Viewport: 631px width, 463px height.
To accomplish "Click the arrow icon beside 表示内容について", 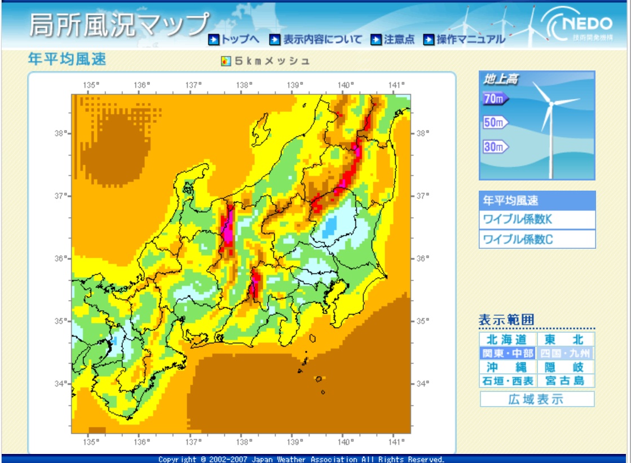I will click(x=275, y=39).
